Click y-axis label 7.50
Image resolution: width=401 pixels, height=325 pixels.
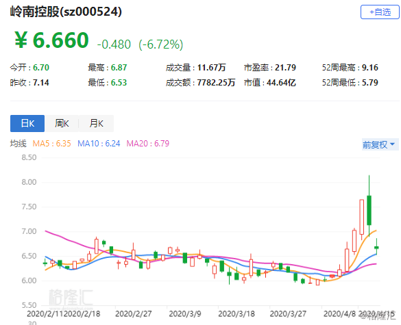click(x=29, y=207)
